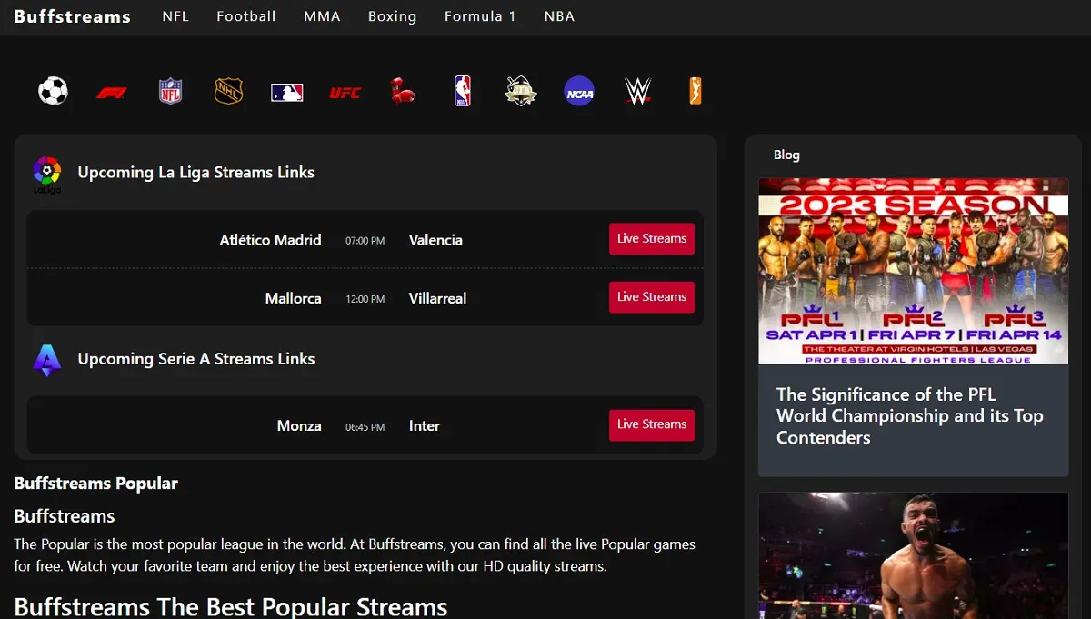
Task: Click the La Liga logo icon
Action: click(47, 174)
